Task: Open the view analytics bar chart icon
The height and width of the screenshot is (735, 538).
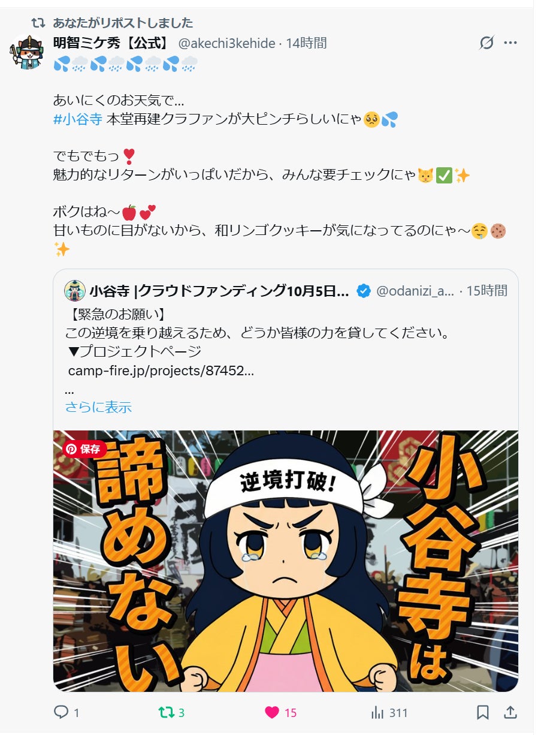Action: point(377,712)
